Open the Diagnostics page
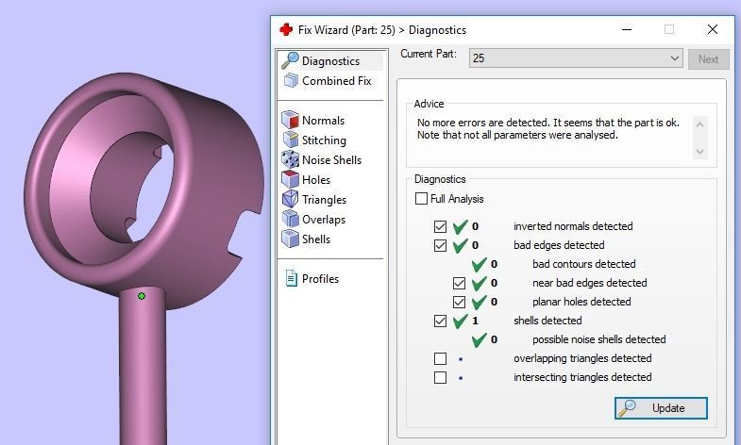741x445 pixels. pyautogui.click(x=332, y=61)
